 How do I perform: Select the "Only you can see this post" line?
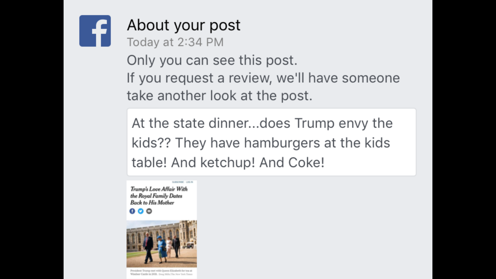(212, 60)
